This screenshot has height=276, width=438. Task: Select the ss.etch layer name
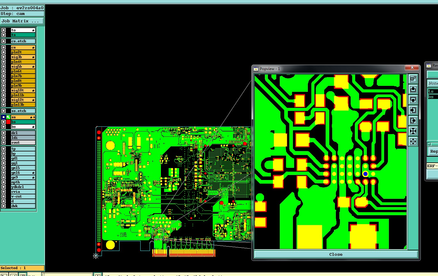[x=23, y=111]
